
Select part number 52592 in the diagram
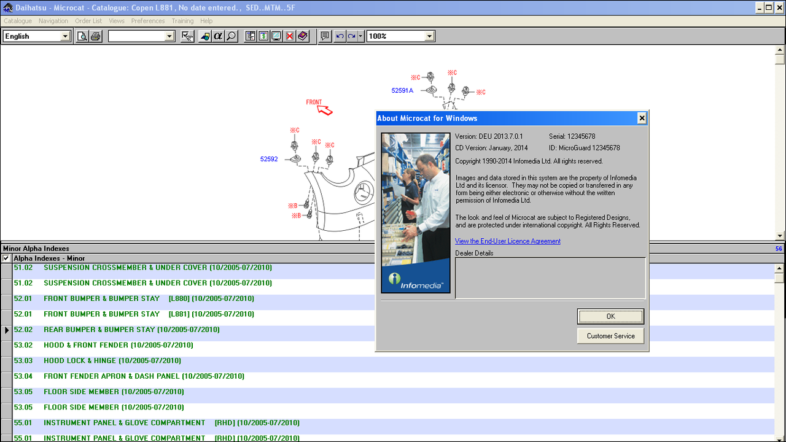(269, 159)
